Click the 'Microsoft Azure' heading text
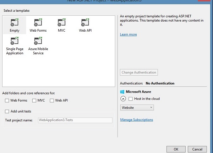 [x=138, y=92]
